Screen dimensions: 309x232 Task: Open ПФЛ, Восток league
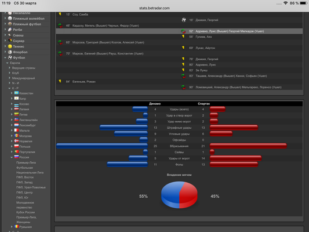25,177
